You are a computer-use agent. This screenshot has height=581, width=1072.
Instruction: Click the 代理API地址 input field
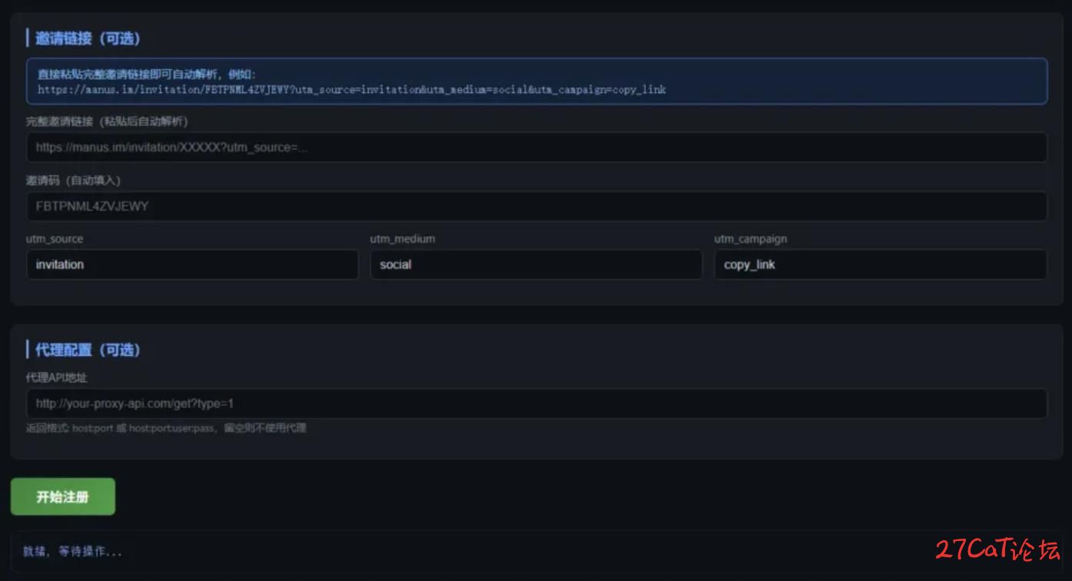click(x=536, y=403)
